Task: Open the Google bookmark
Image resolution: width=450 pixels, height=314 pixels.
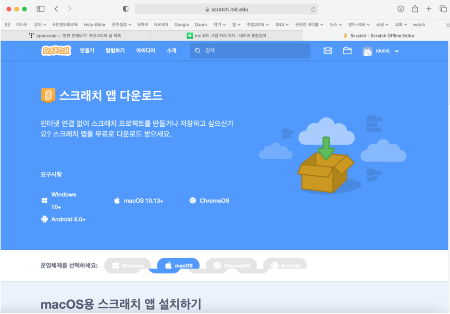Action: (x=181, y=24)
